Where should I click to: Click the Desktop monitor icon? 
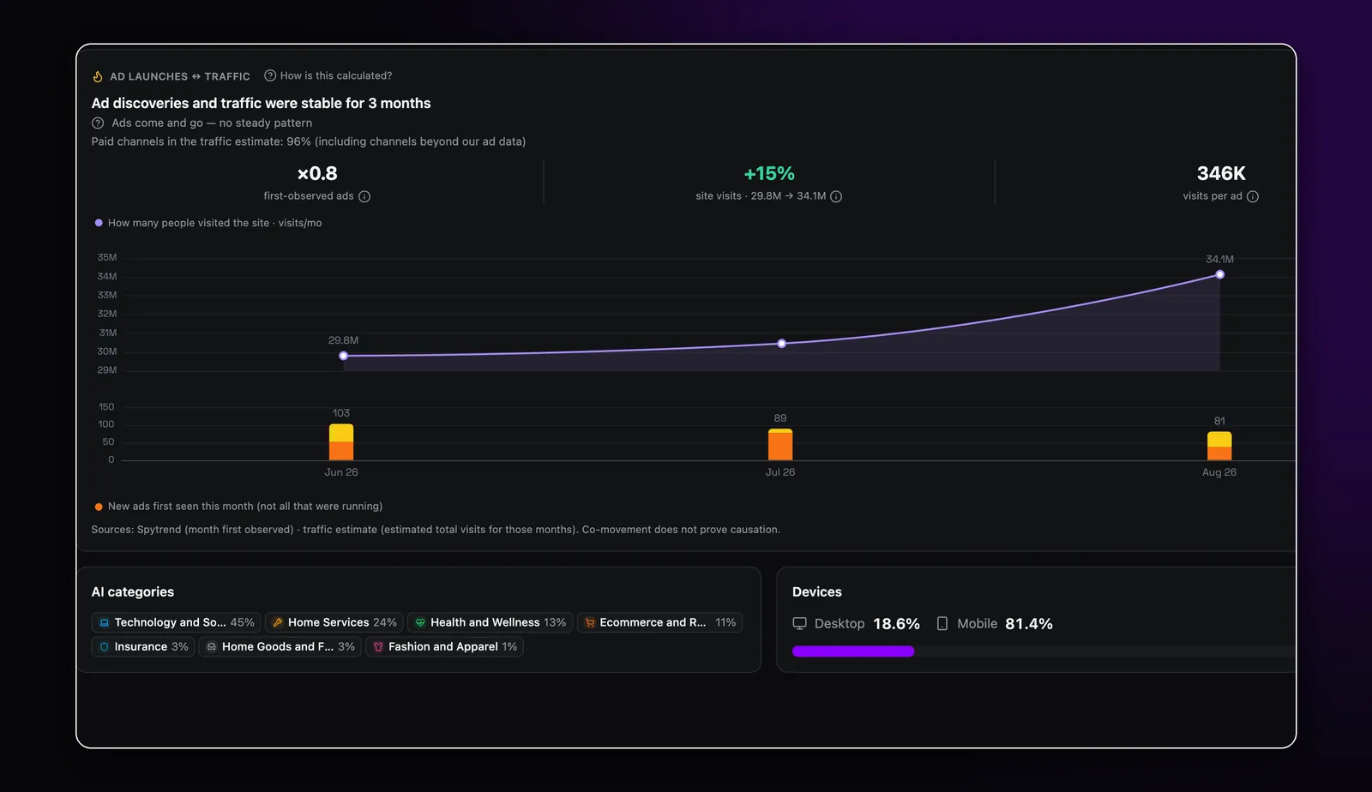click(x=800, y=624)
